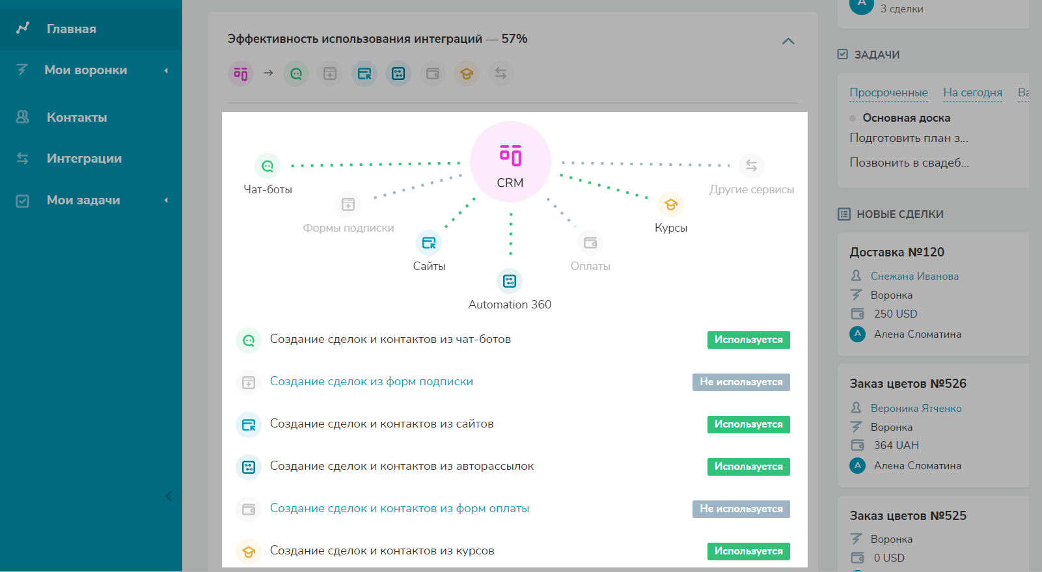The height and width of the screenshot is (572, 1042).
Task: Click the Курсы icon in diagram
Action: pyautogui.click(x=671, y=204)
